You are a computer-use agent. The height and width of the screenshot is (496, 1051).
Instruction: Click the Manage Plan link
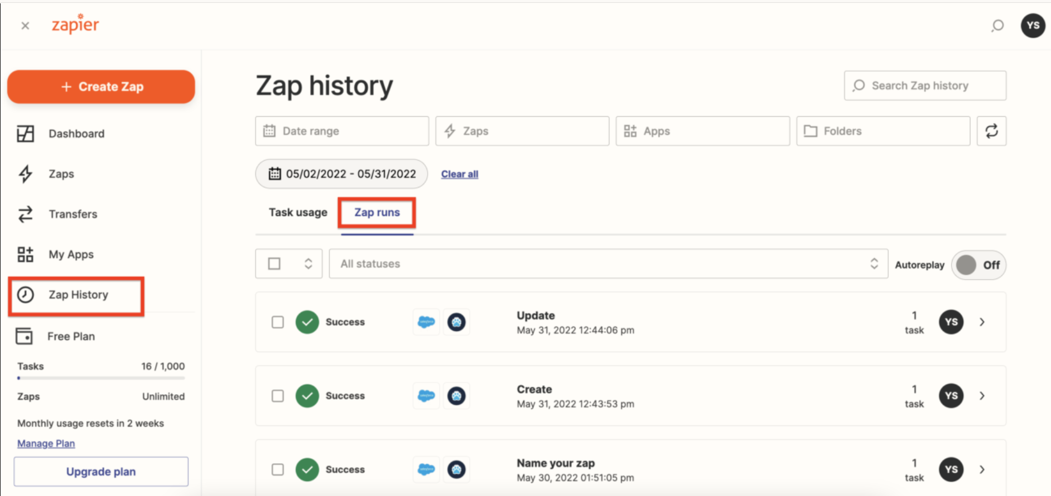[x=46, y=444]
